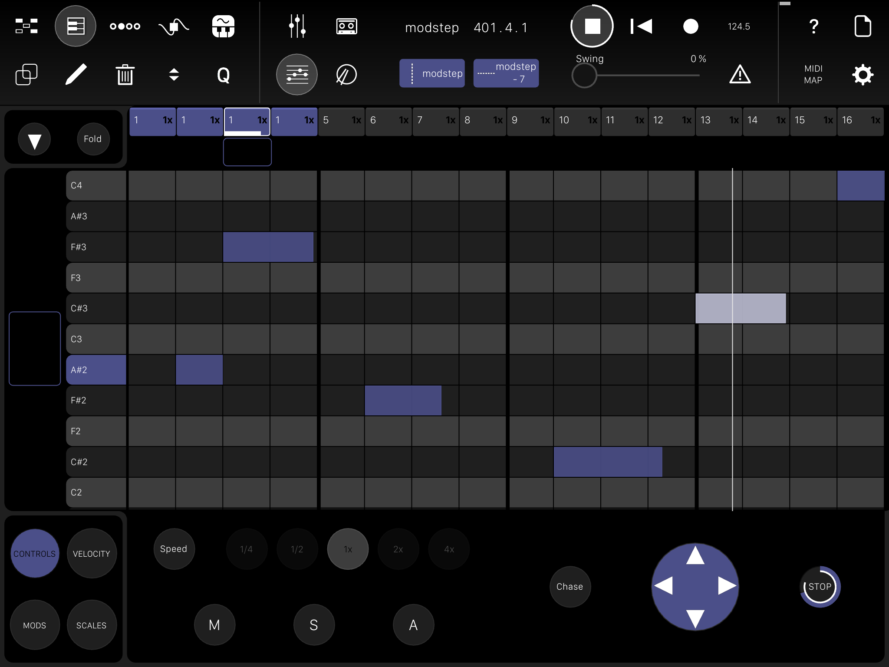Click the Q quantize icon

point(223,75)
